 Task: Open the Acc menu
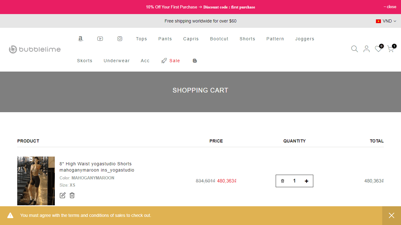click(145, 61)
